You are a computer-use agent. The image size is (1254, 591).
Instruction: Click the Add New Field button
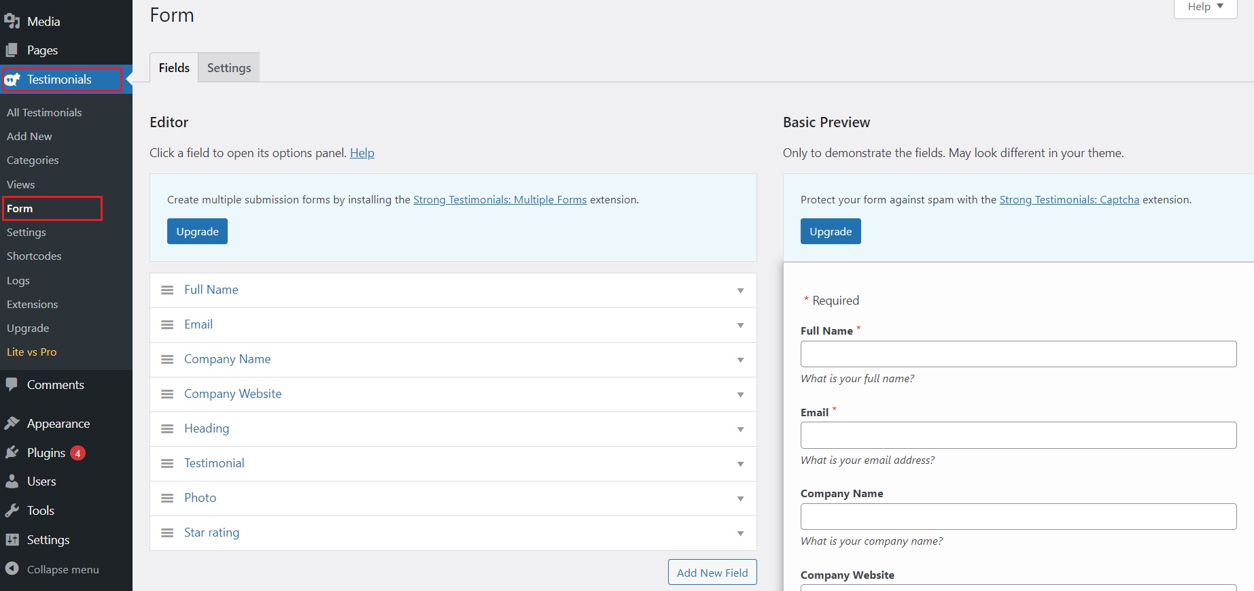(712, 573)
